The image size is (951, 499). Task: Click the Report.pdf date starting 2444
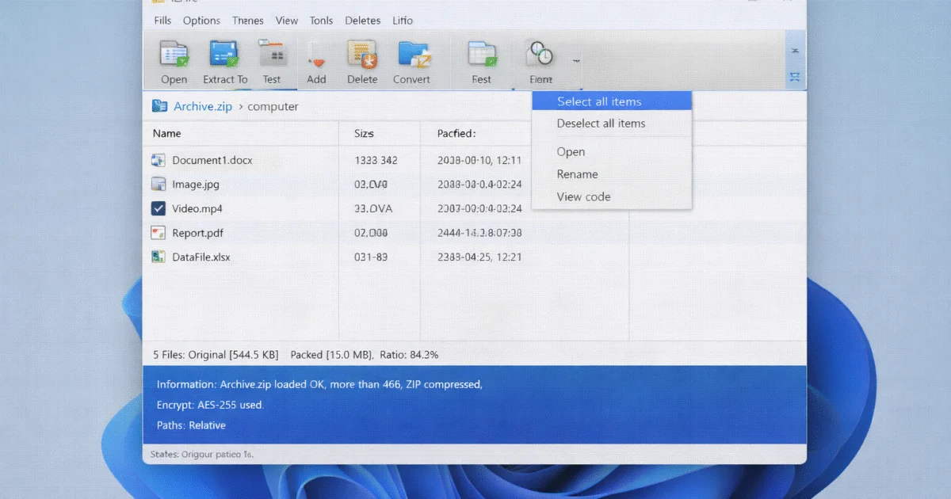tap(479, 233)
